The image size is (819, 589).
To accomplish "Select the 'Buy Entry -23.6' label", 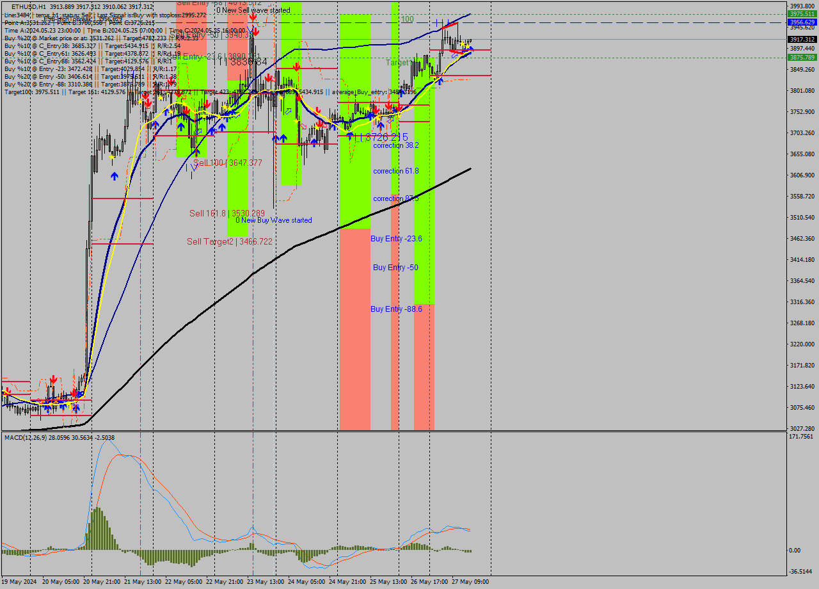I will point(396,239).
